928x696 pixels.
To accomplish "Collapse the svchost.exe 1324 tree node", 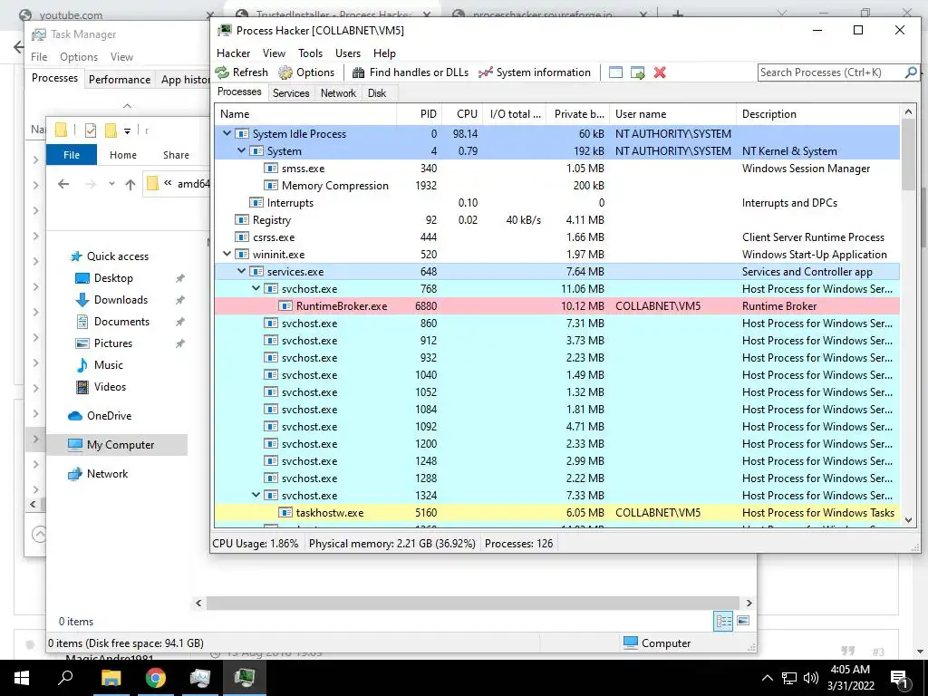I will click(256, 495).
